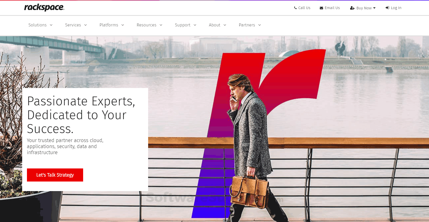The height and width of the screenshot is (222, 429).
Task: Click the user-plus icon beside Buy Now
Action: pyautogui.click(x=352, y=8)
